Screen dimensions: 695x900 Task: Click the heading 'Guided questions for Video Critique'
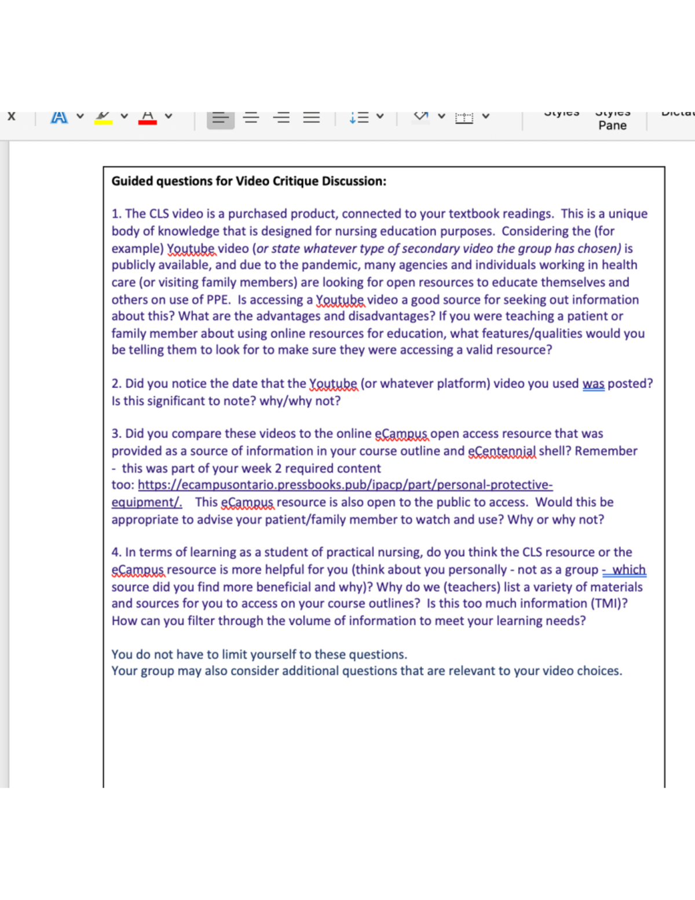pos(248,181)
